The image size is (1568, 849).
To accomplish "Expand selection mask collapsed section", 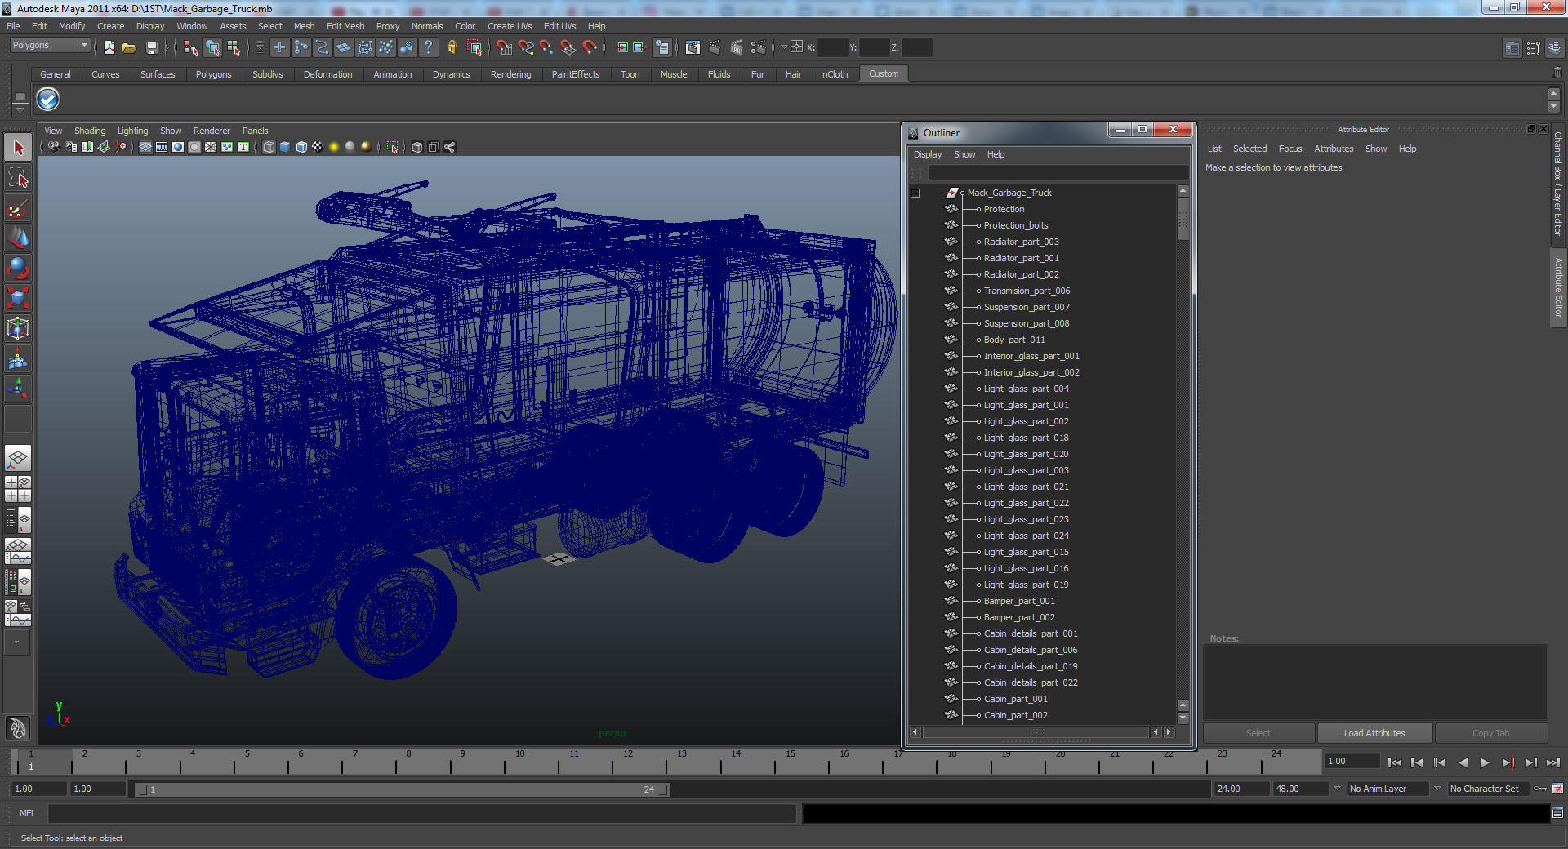I will pos(260,47).
